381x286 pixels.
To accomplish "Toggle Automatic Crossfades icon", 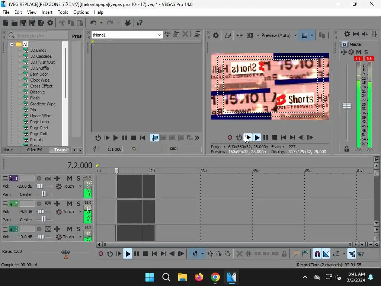I will point(326,254).
